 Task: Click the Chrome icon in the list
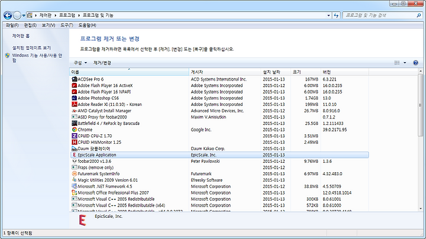pyautogui.click(x=75, y=130)
